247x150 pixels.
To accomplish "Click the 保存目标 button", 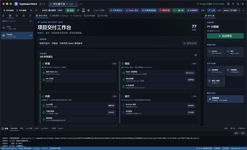I will [x=190, y=43].
